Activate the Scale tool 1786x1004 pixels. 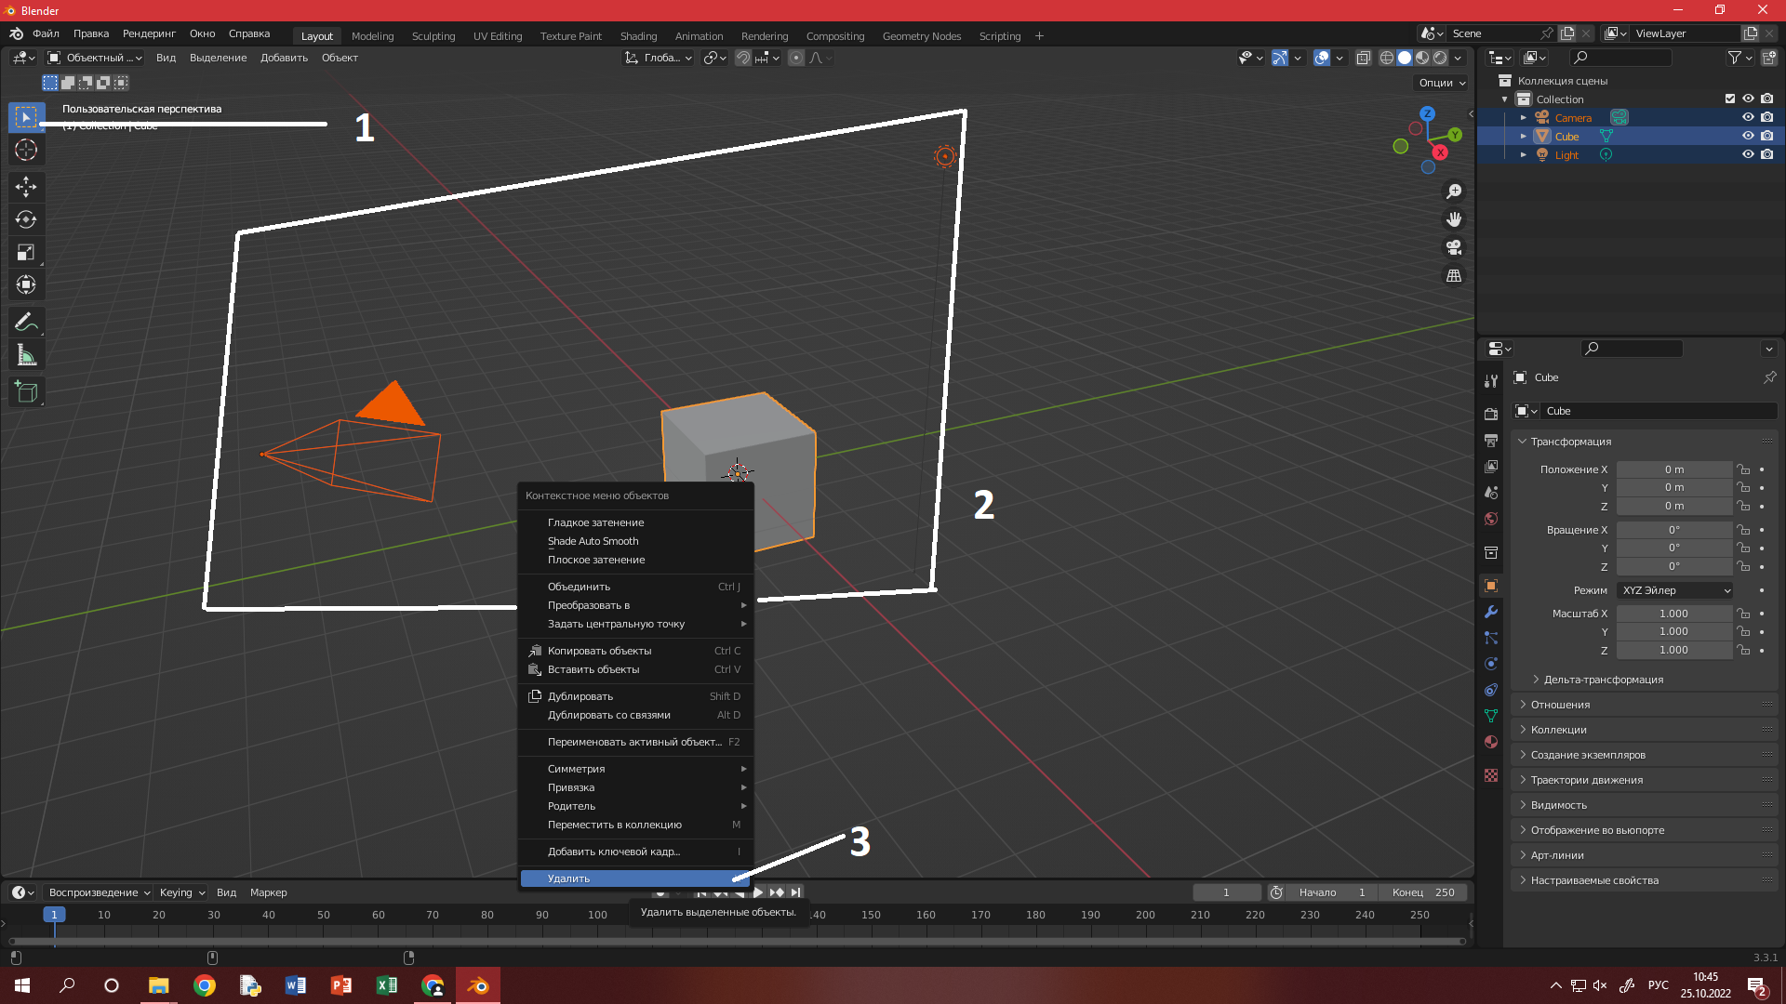click(26, 252)
